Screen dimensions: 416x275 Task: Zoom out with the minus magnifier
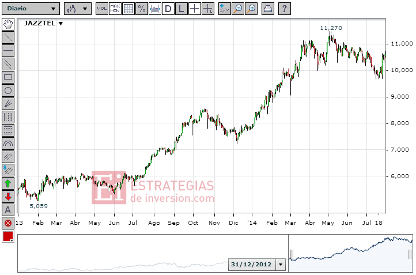238,9
